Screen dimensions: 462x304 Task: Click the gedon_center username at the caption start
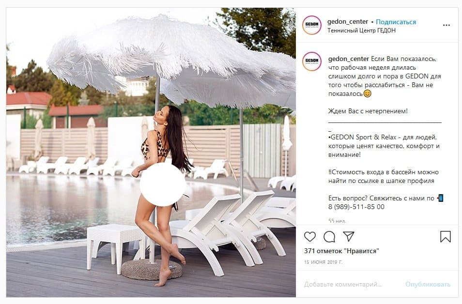(348, 59)
